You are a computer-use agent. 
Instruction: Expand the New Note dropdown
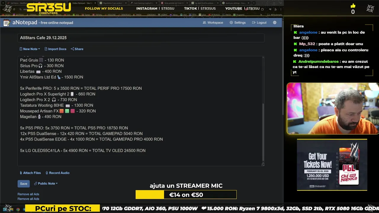30,49
